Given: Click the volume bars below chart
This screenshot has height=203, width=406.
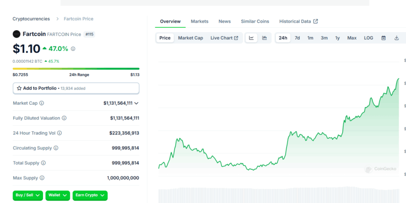Looking at the screenshot, I should pyautogui.click(x=279, y=195).
